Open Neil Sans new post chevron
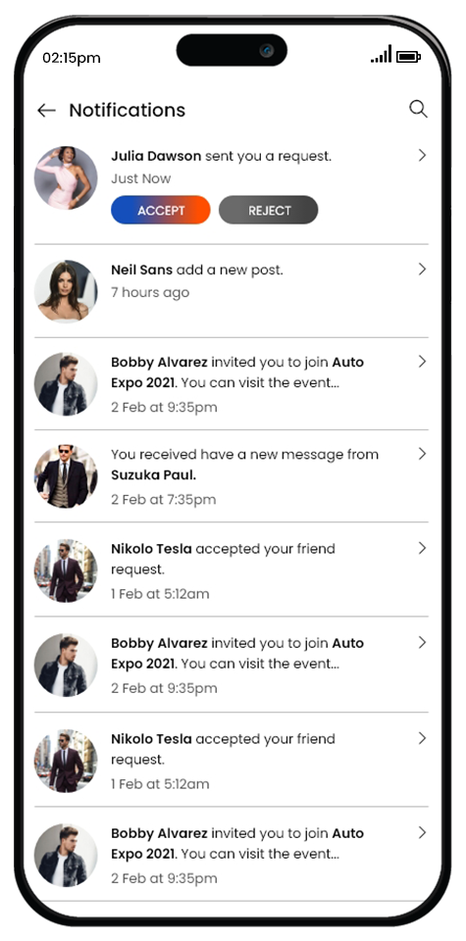Viewport: 466px width, 941px height. tap(422, 269)
